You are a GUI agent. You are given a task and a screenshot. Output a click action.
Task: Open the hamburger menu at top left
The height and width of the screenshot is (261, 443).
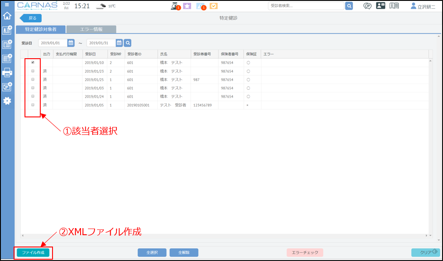[7, 4]
